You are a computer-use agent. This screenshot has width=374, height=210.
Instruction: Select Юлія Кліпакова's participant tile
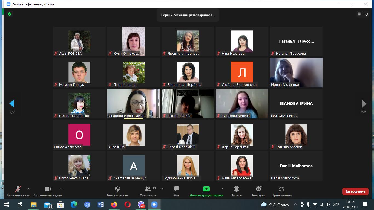[x=134, y=41]
